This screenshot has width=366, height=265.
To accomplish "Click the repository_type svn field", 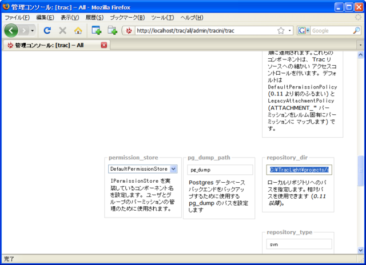I will tap(299, 244).
